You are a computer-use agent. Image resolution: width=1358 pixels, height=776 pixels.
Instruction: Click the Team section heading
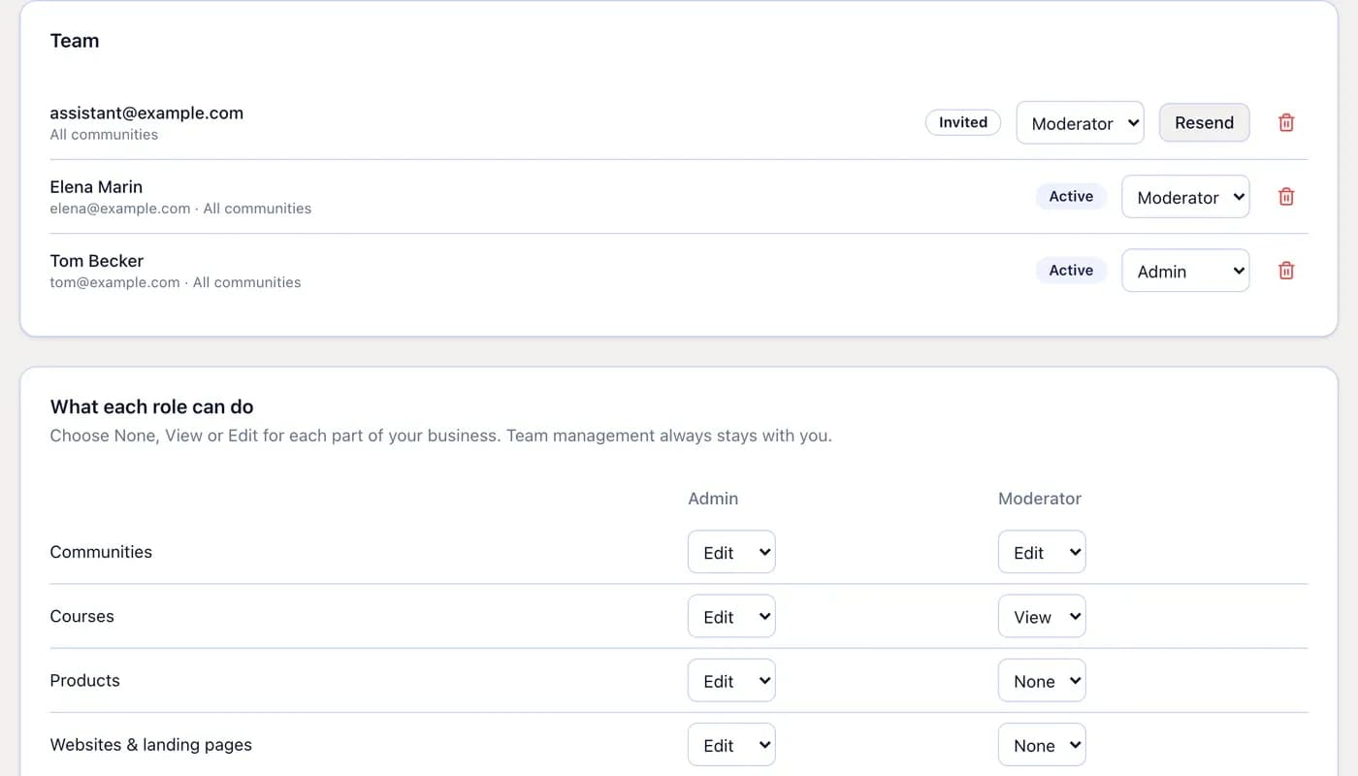point(75,41)
